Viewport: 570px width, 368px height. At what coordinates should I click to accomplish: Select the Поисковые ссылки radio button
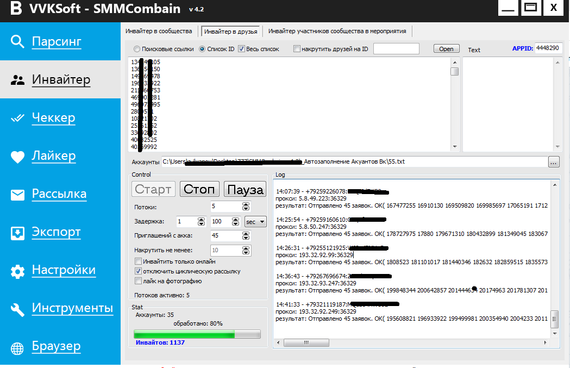click(x=137, y=49)
